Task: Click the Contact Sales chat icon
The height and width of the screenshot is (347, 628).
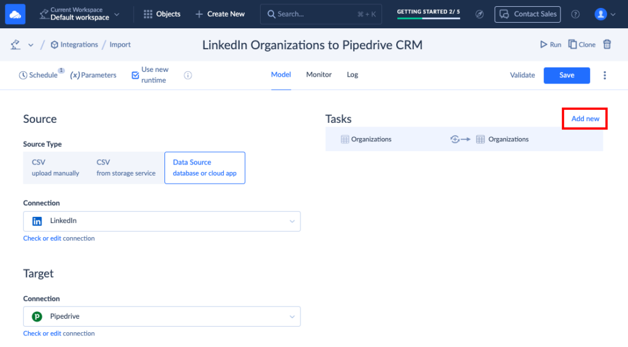Action: [x=504, y=15]
